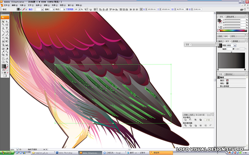
Task: Select the Direct Selection tool
Action: (x=7, y=21)
